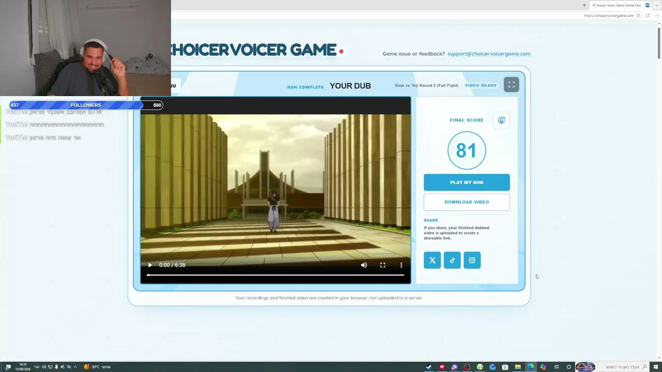The image size is (662, 372).
Task: Click the Play My Dub button
Action: click(x=467, y=182)
